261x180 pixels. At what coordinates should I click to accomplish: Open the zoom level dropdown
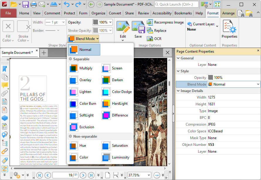[149, 175]
